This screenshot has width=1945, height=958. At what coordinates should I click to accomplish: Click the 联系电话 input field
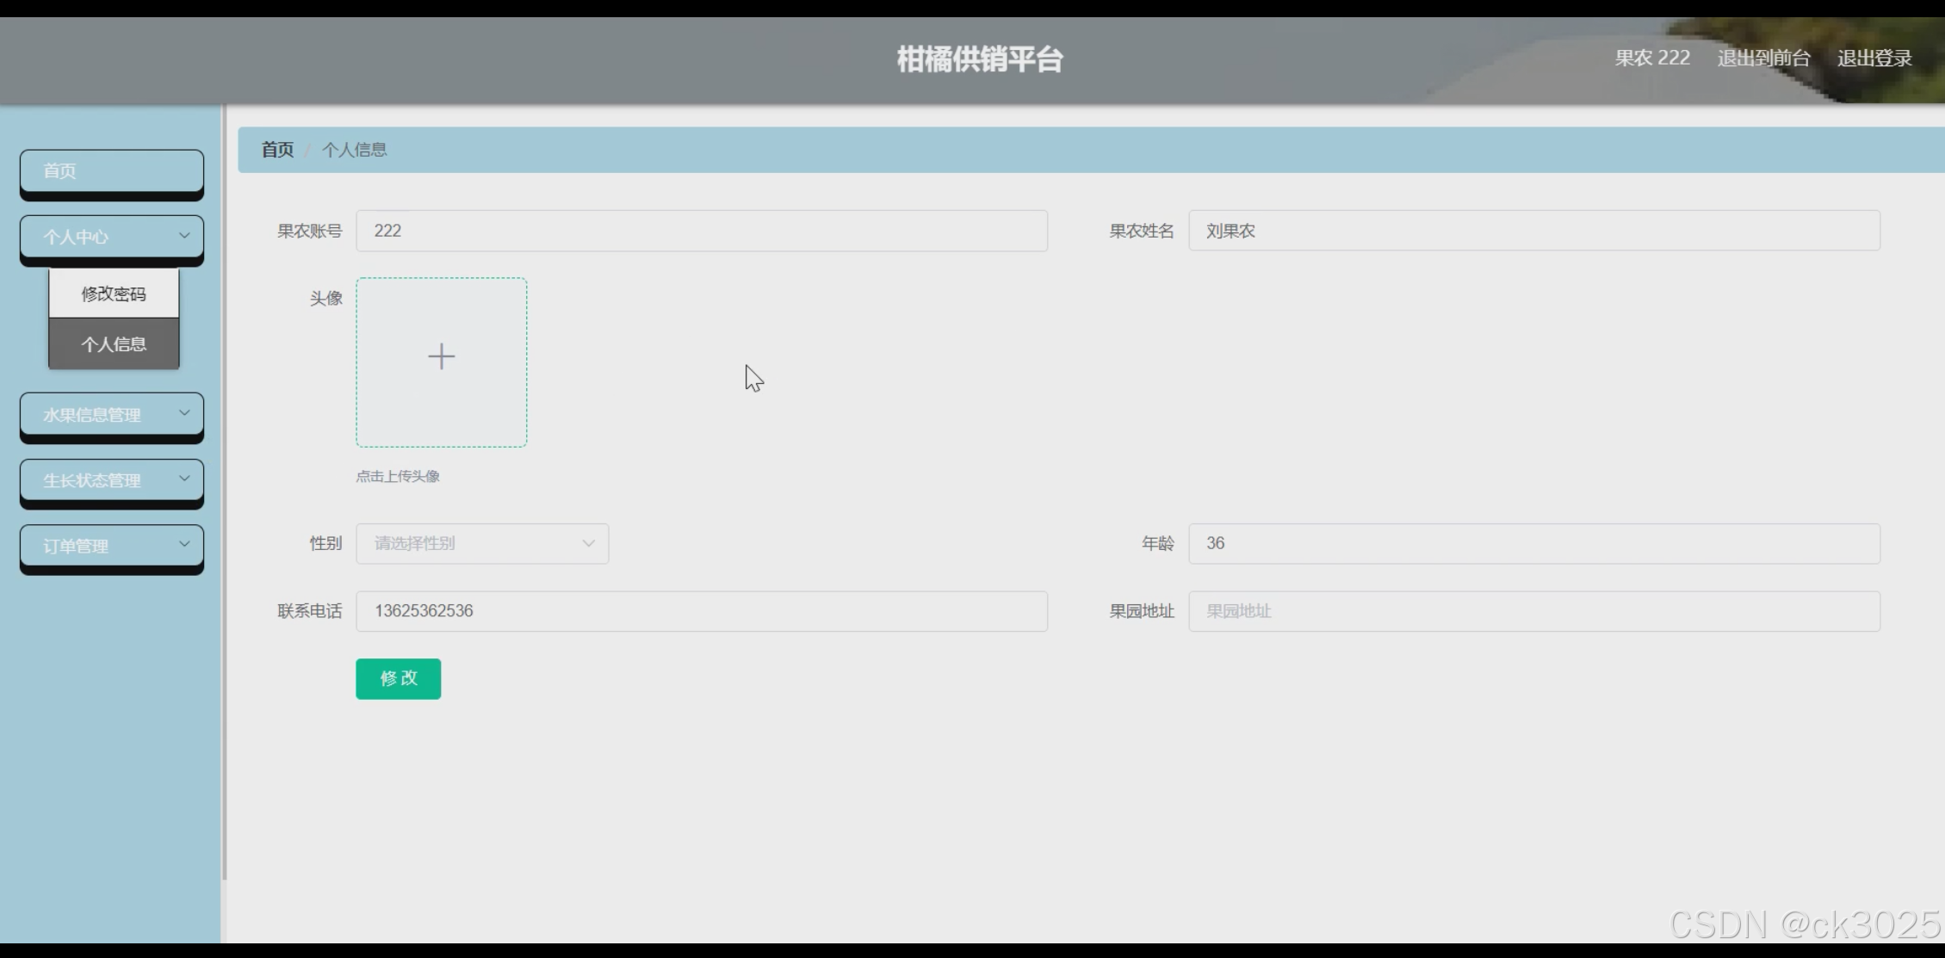click(701, 611)
